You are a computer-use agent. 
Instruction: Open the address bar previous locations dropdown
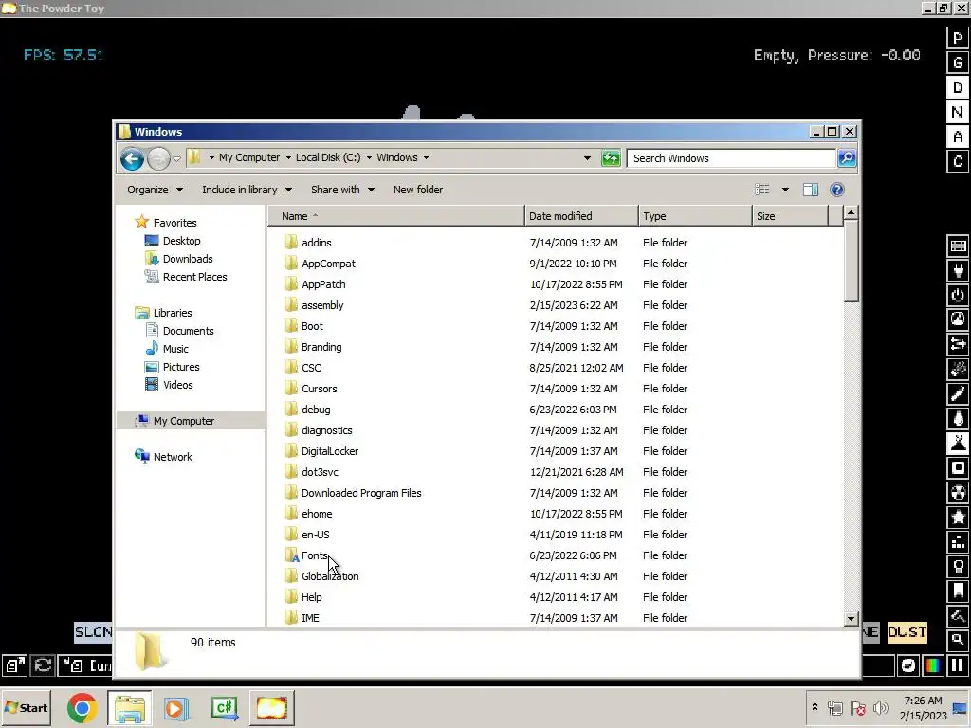point(587,158)
